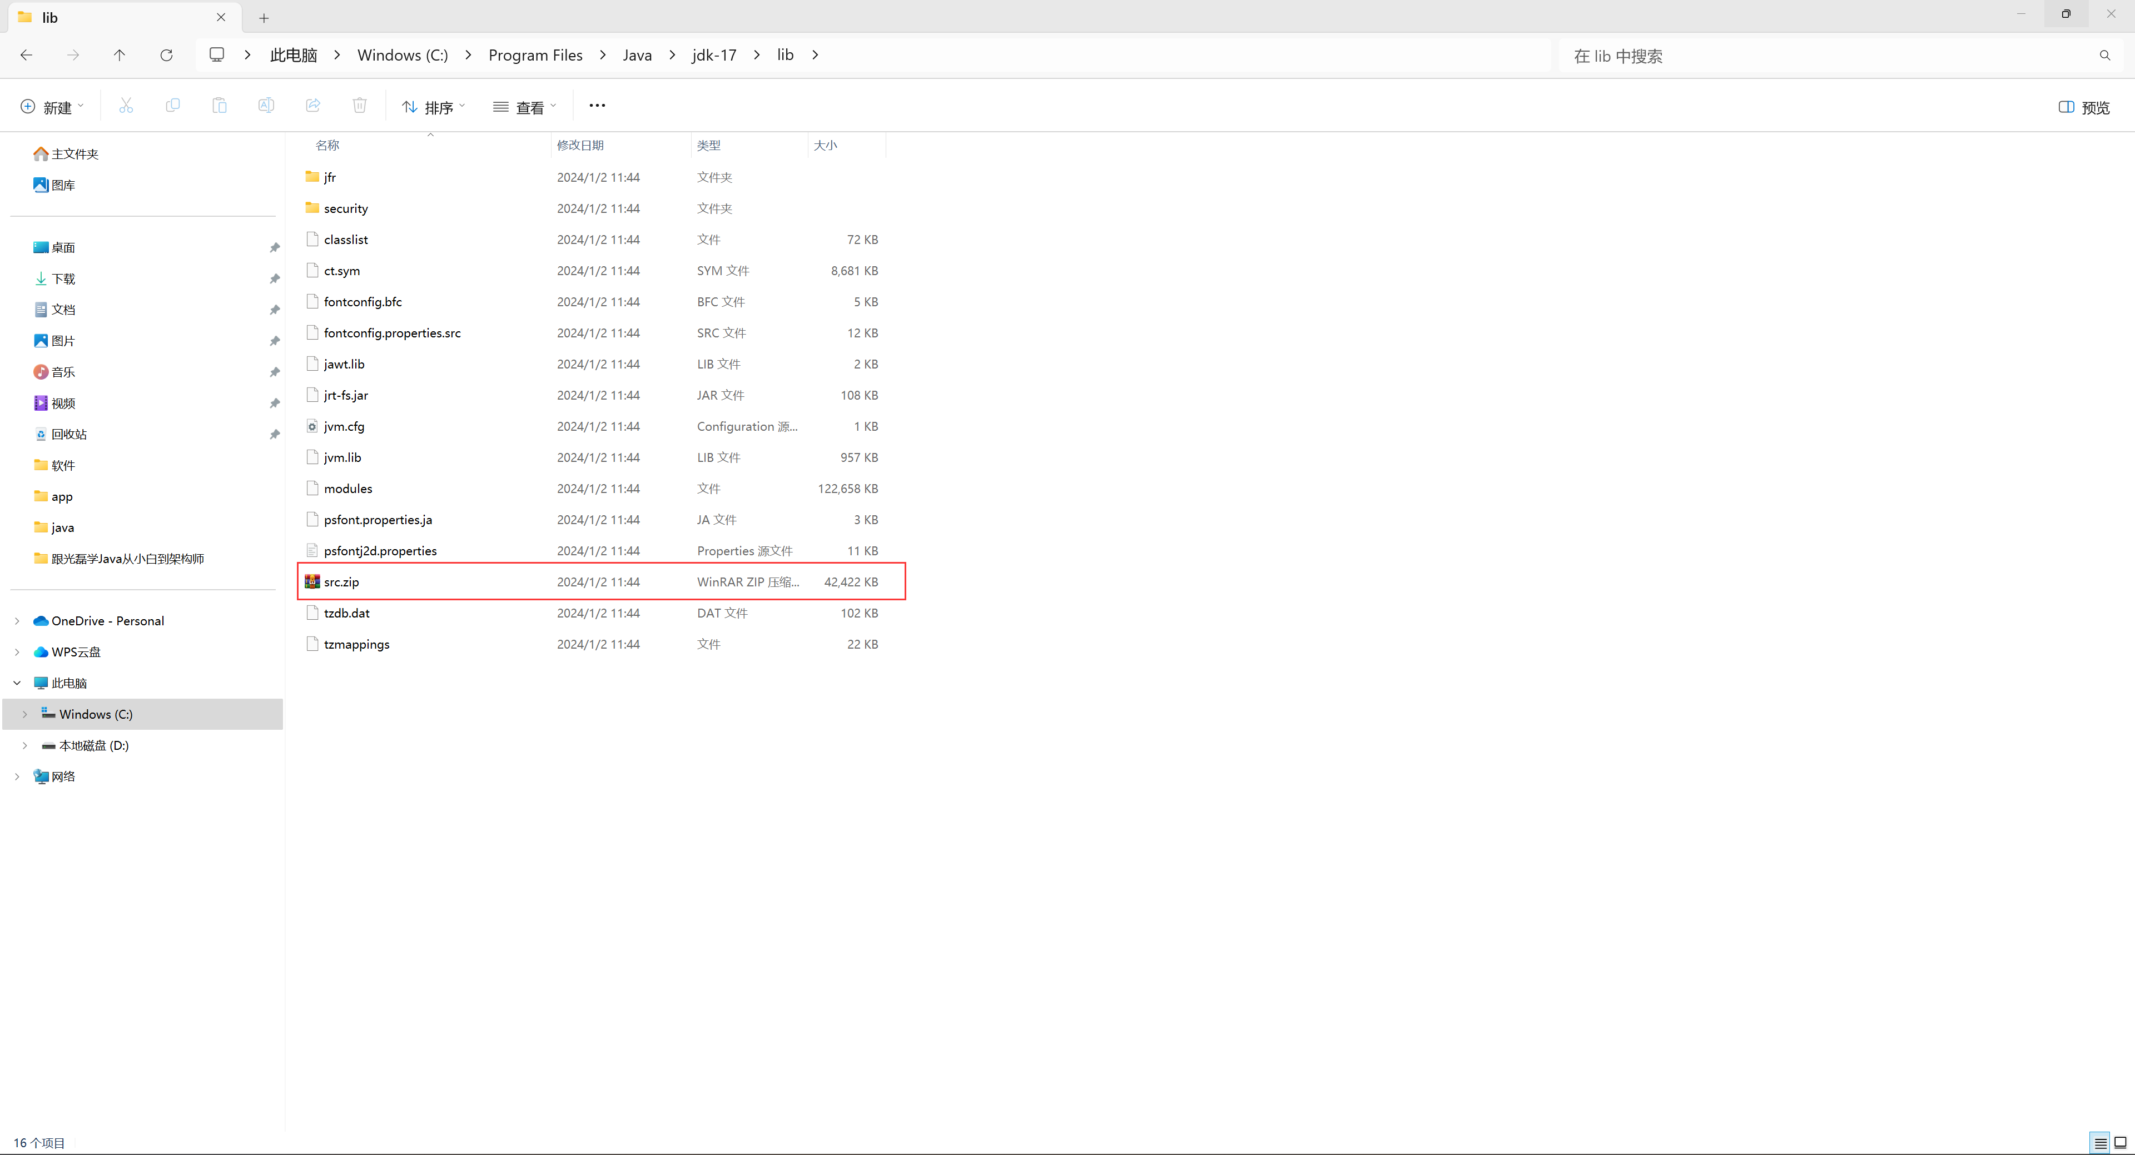Open 图片 in the sidebar
Image resolution: width=2135 pixels, height=1155 pixels.
63,341
